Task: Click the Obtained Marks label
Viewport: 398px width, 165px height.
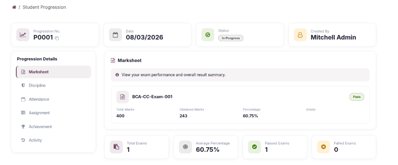Action: [192, 110]
